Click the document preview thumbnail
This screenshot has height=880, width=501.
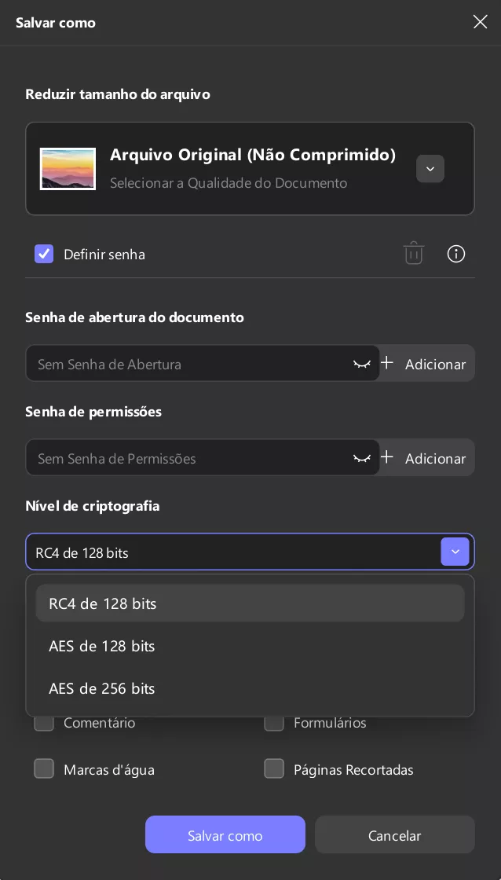pos(68,169)
